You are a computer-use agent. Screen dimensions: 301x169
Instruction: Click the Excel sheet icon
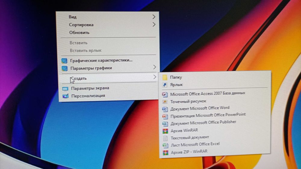pos(165,145)
